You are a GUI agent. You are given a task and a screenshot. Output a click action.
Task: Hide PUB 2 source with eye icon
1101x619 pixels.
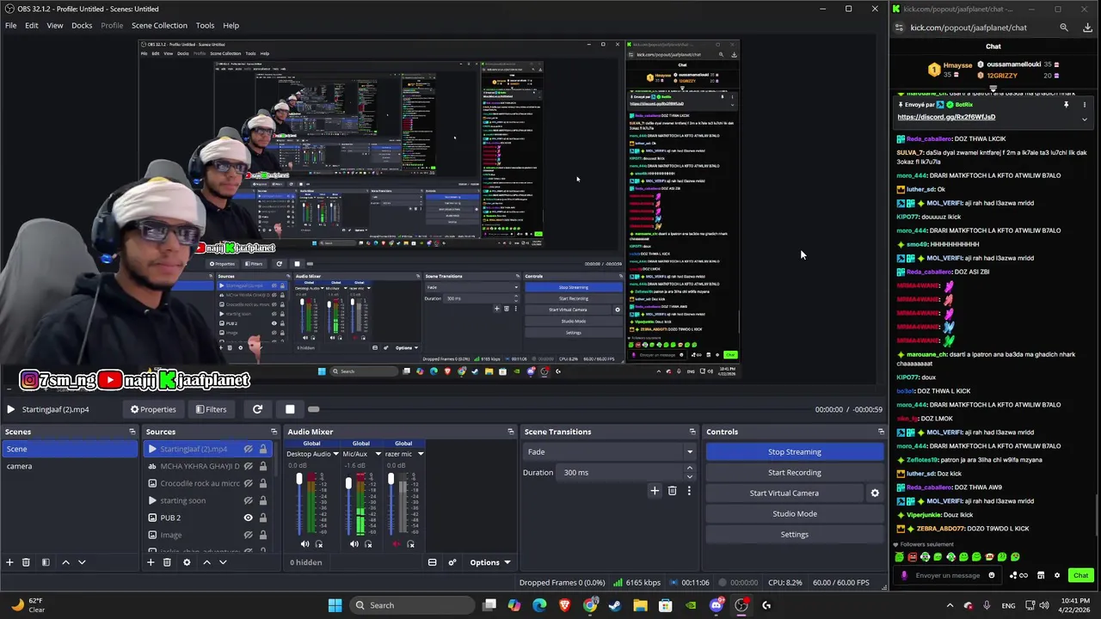(248, 518)
